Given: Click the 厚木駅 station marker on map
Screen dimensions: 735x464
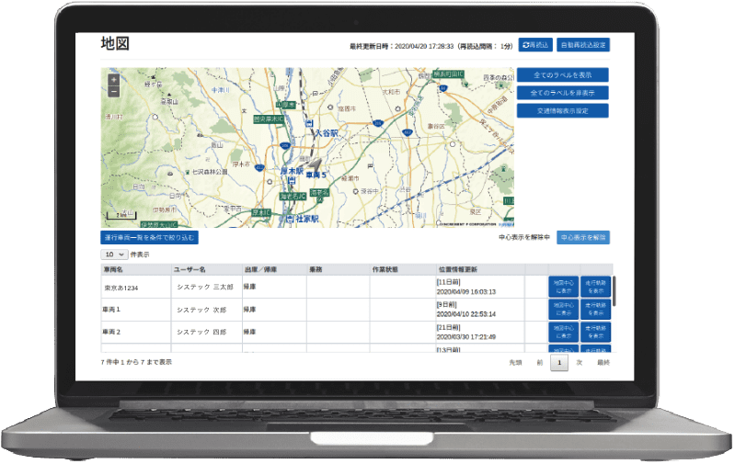Looking at the screenshot, I should coord(293,180).
